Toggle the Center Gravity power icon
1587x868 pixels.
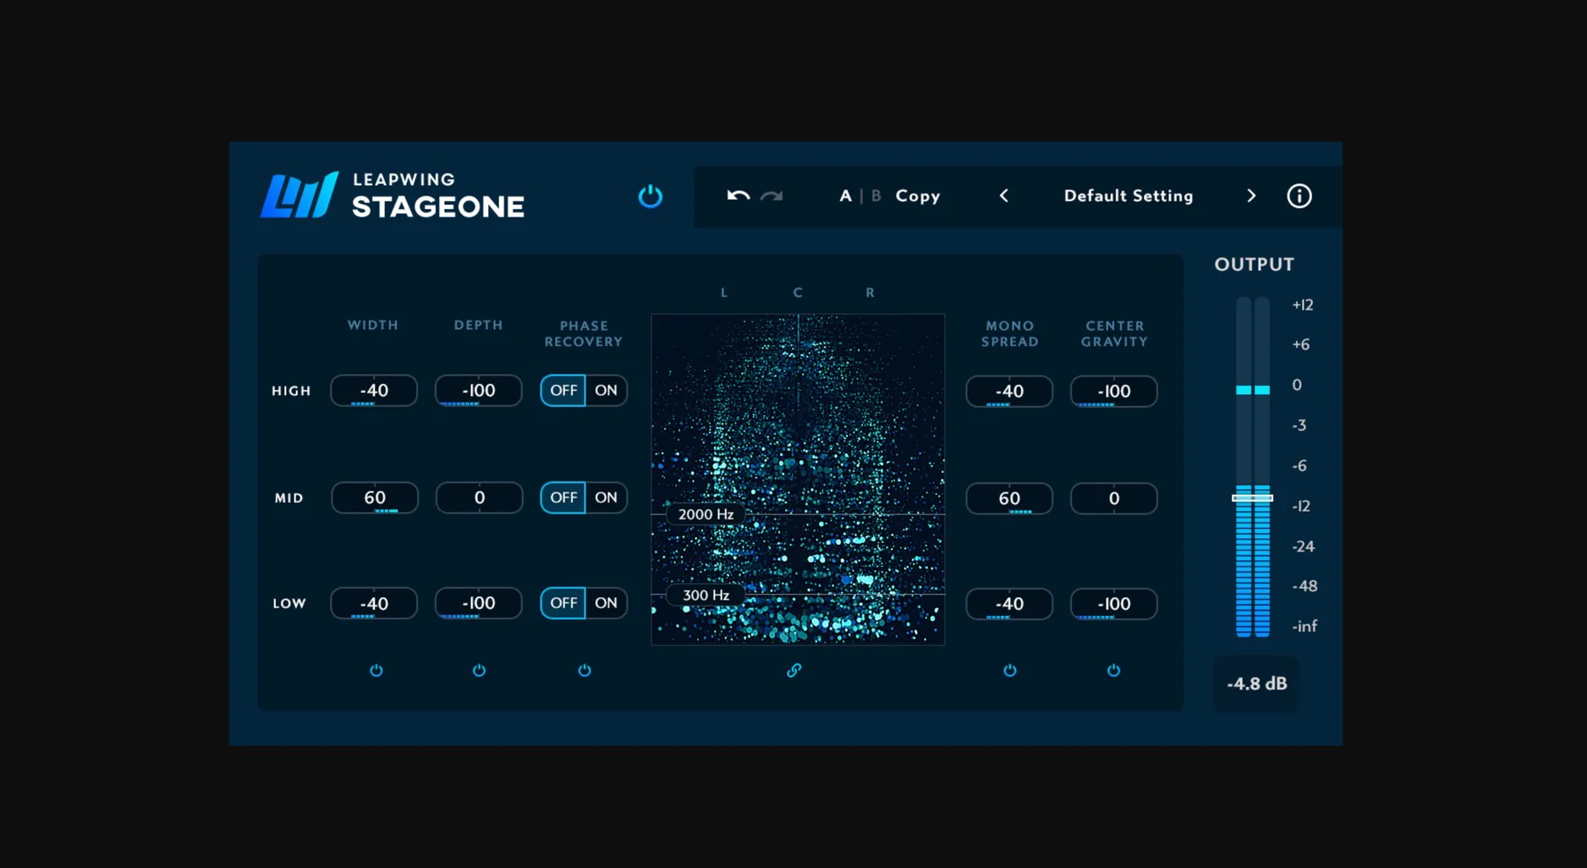tap(1113, 670)
